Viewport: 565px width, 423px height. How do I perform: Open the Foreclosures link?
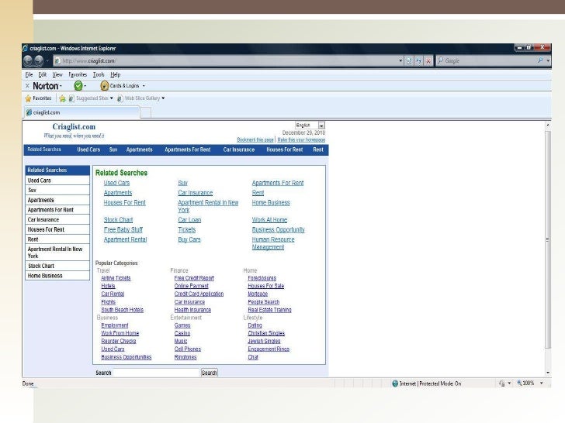262,278
